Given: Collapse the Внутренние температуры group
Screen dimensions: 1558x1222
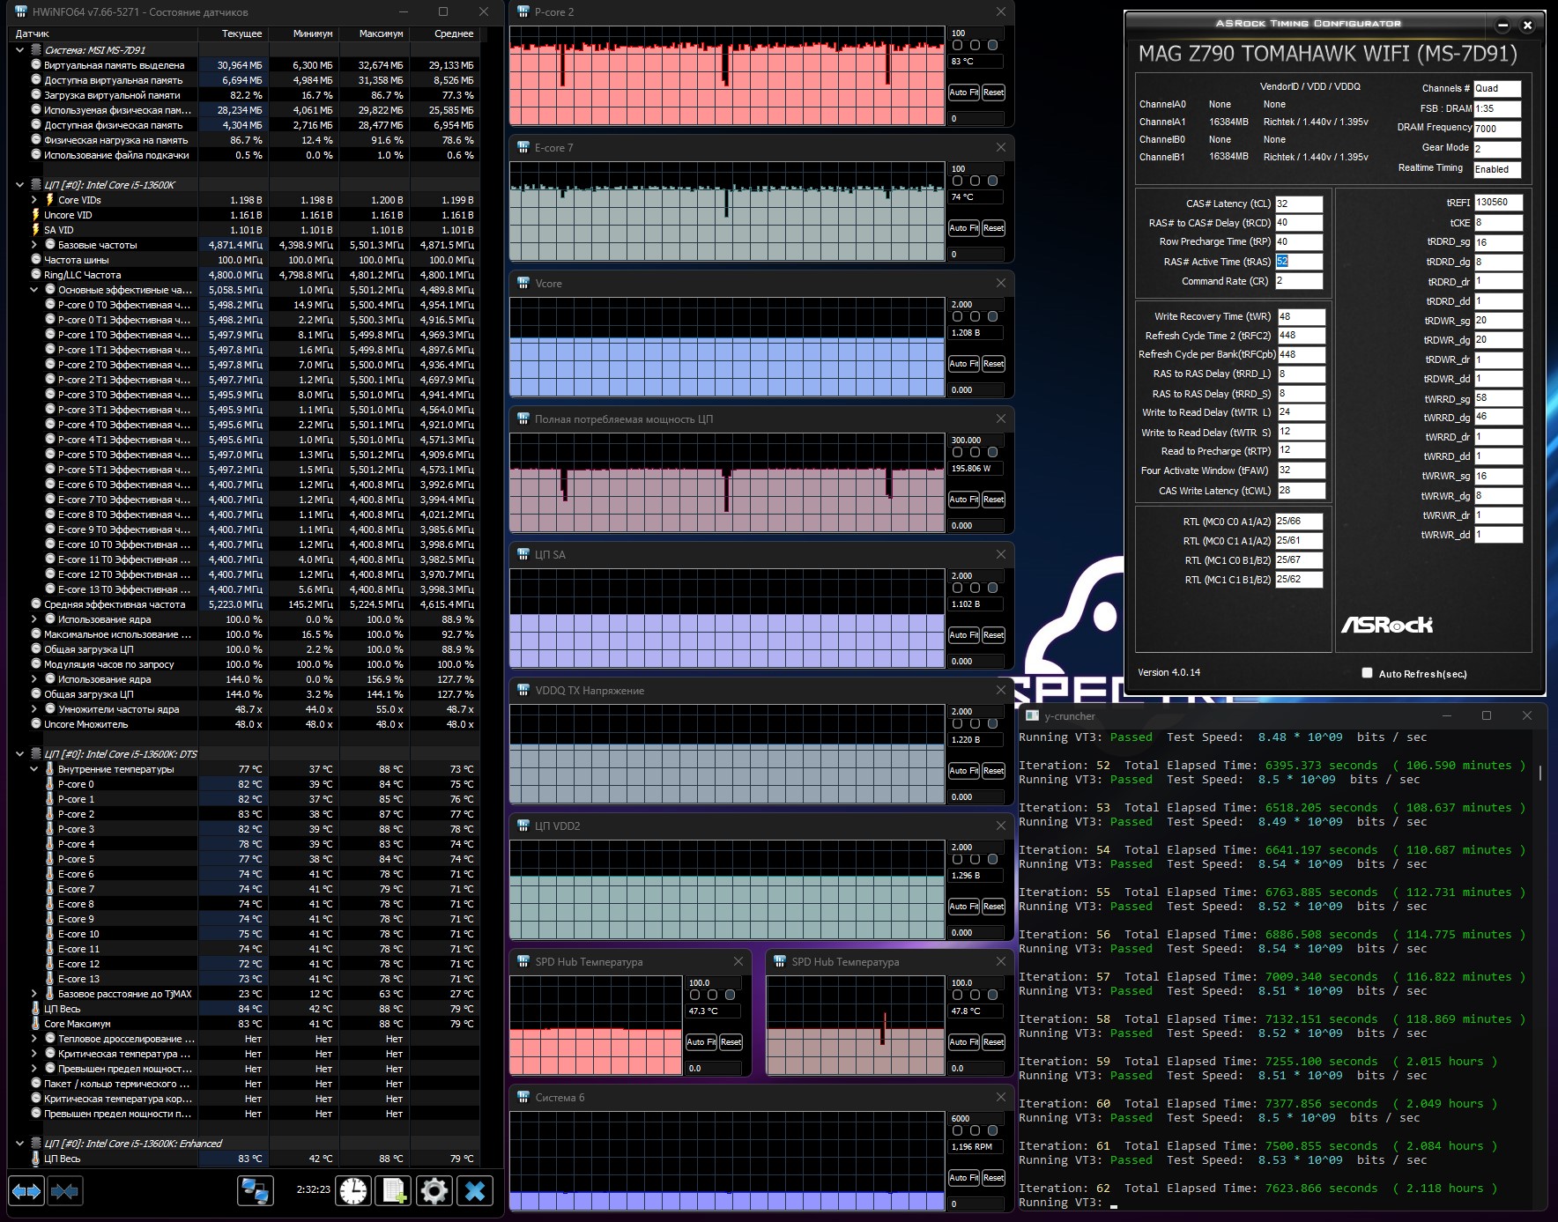Looking at the screenshot, I should coord(34,769).
